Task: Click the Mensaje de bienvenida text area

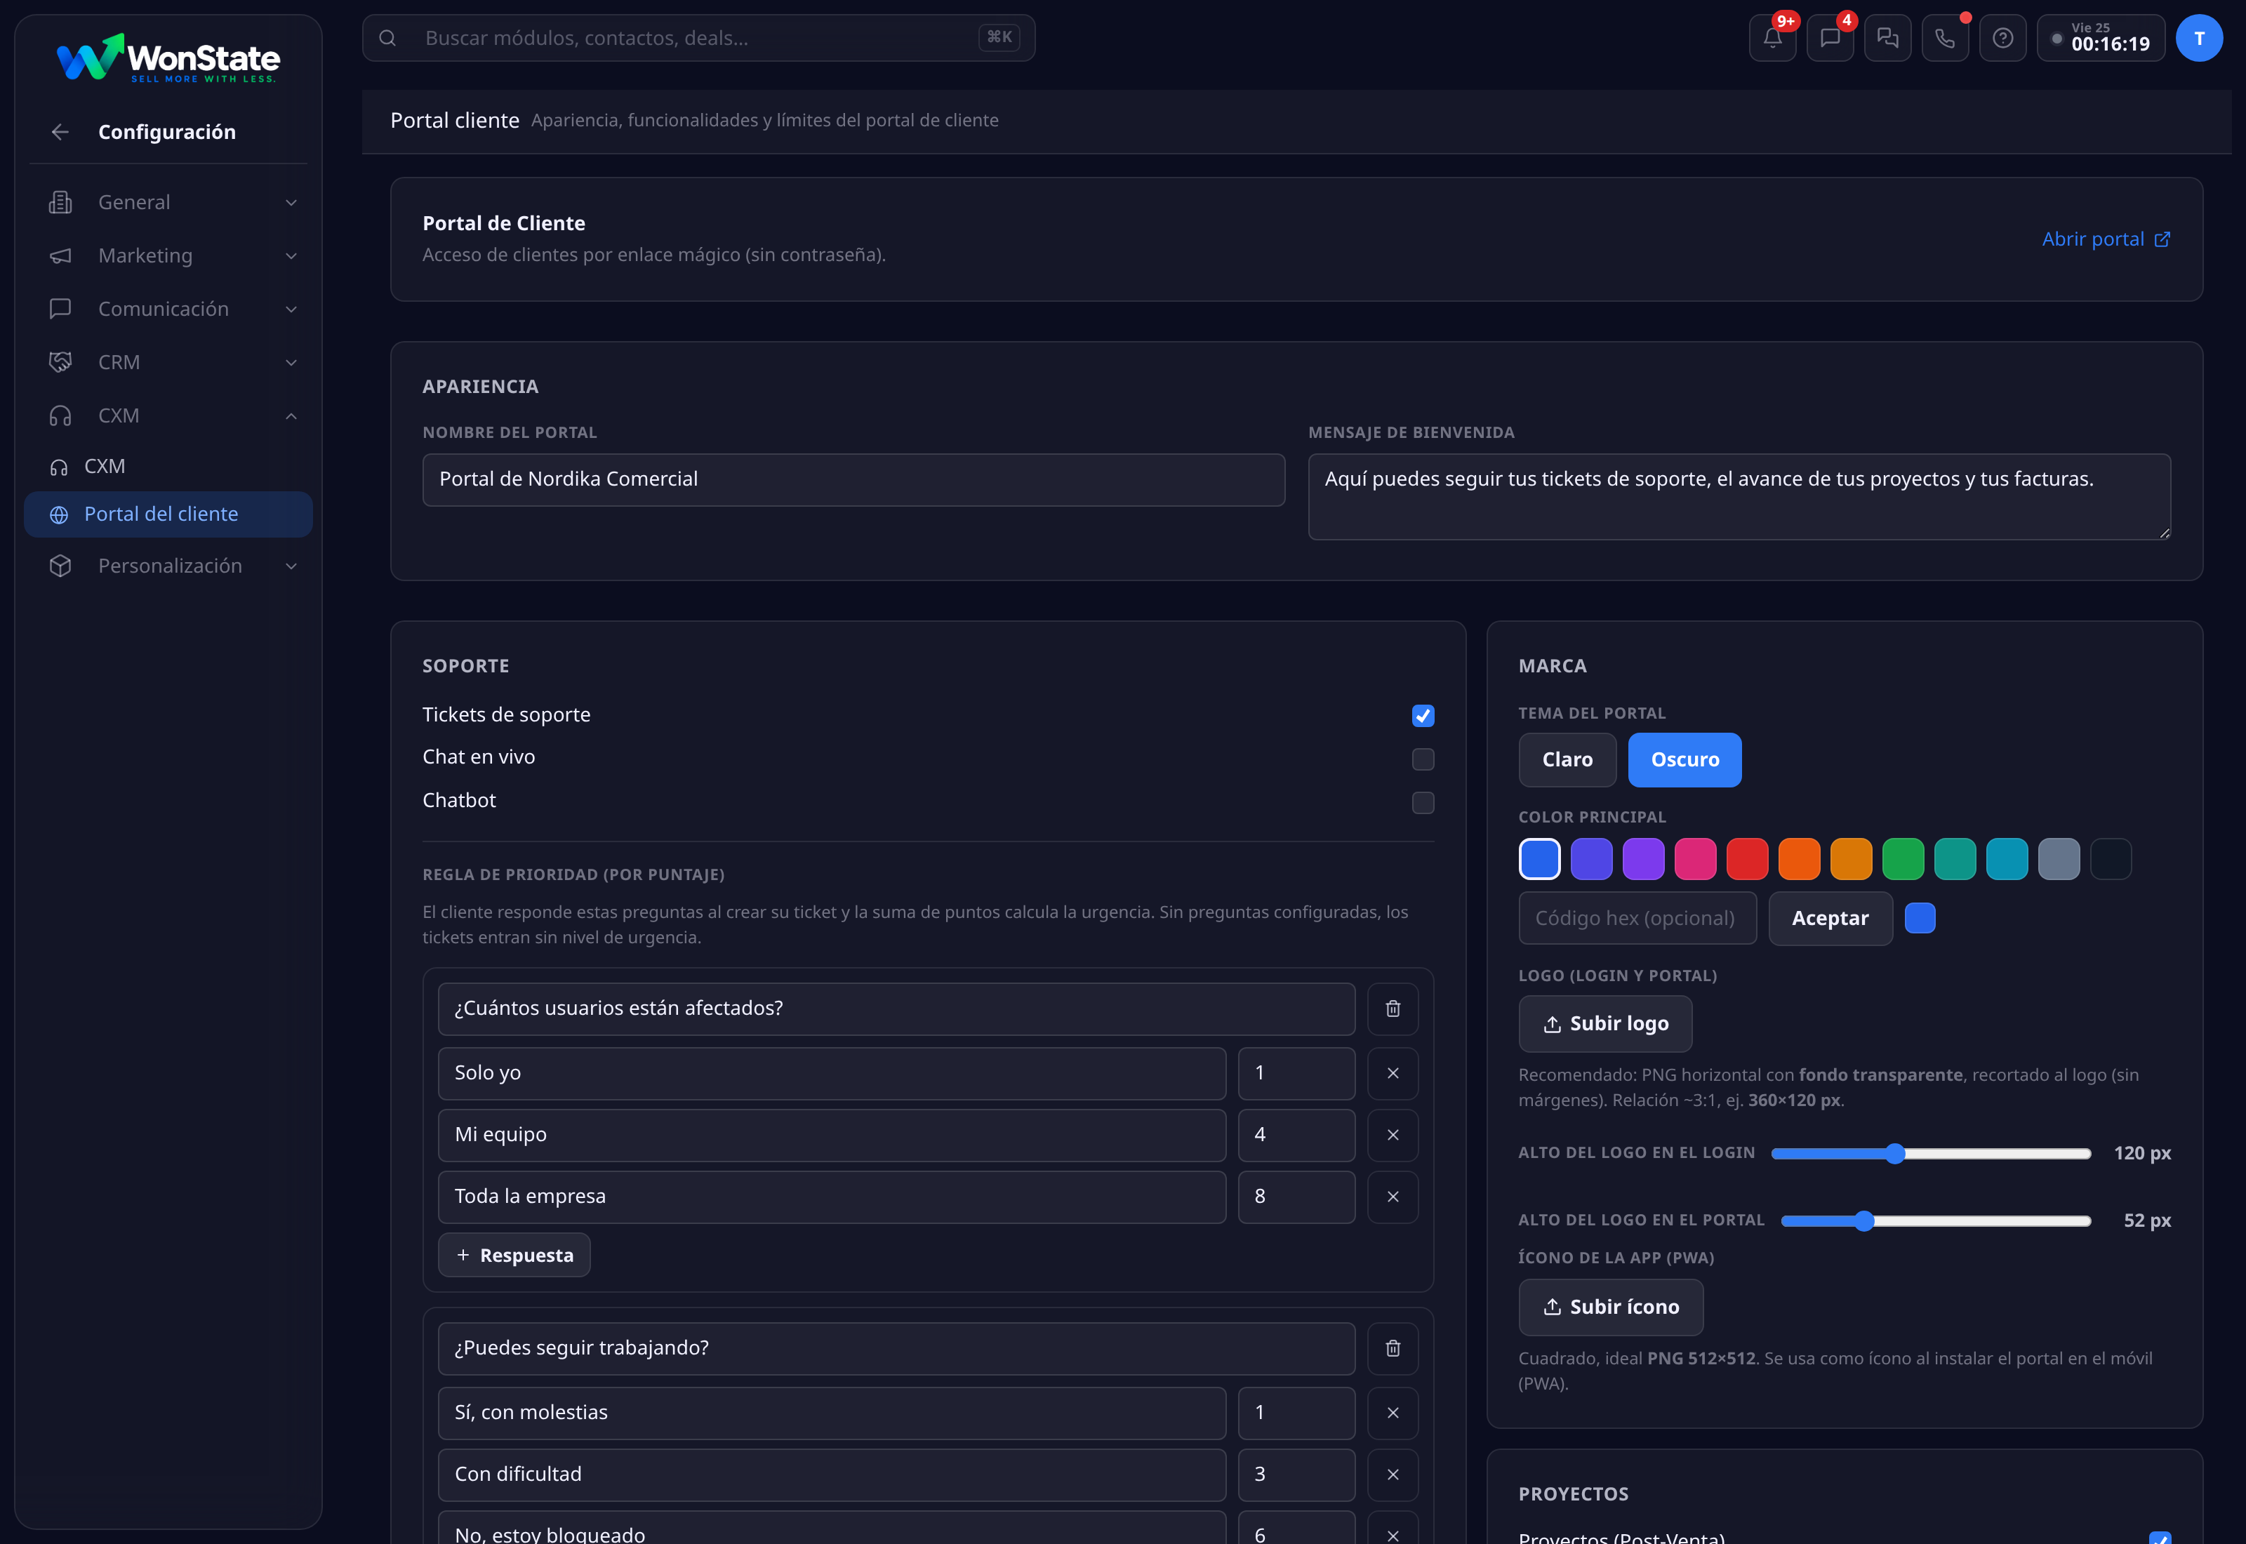Action: [1739, 498]
